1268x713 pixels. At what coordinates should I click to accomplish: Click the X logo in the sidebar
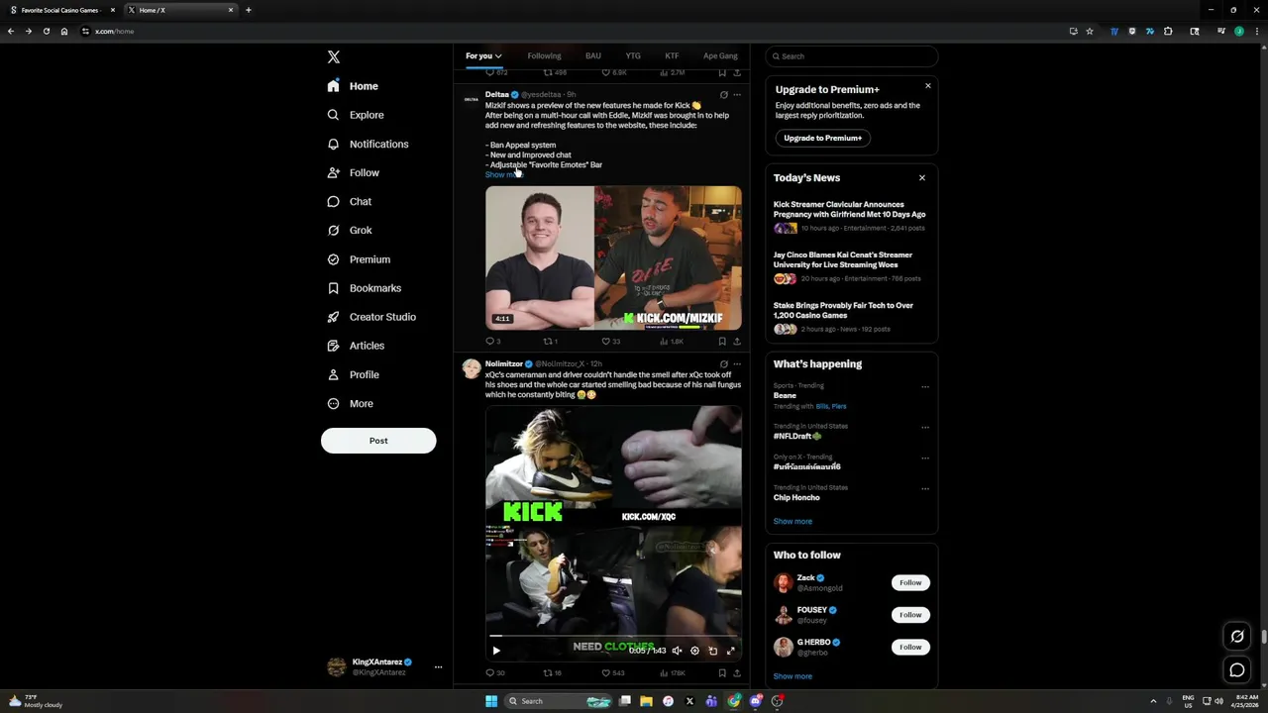pyautogui.click(x=334, y=57)
